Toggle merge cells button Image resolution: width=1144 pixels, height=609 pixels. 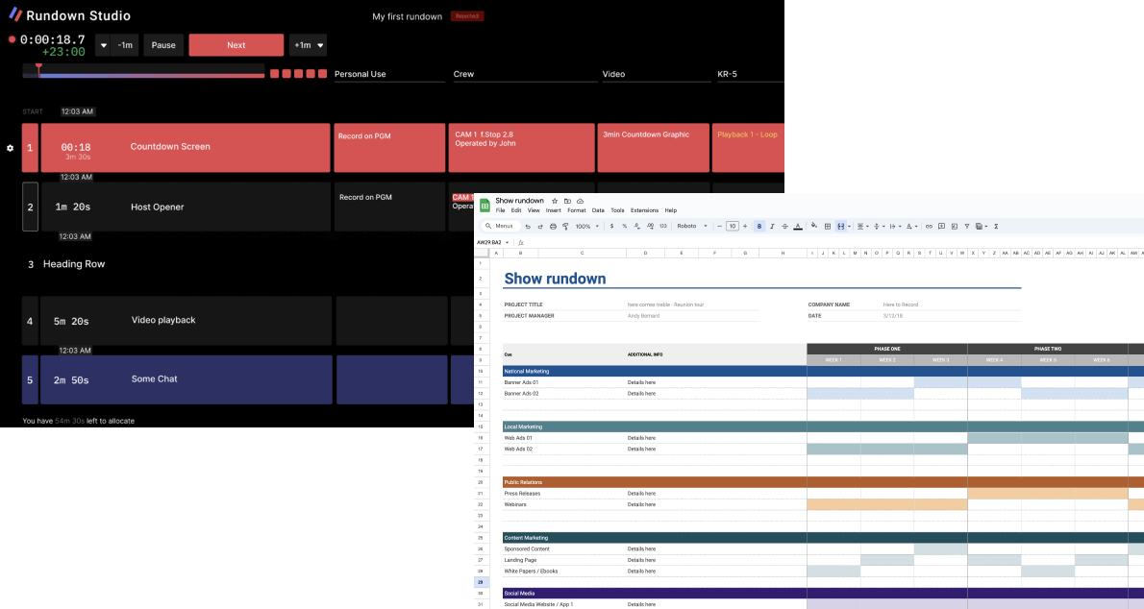tap(841, 226)
